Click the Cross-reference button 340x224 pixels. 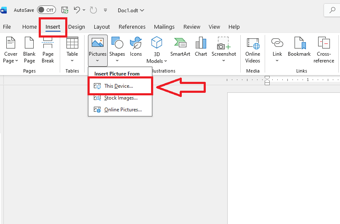(x=324, y=50)
